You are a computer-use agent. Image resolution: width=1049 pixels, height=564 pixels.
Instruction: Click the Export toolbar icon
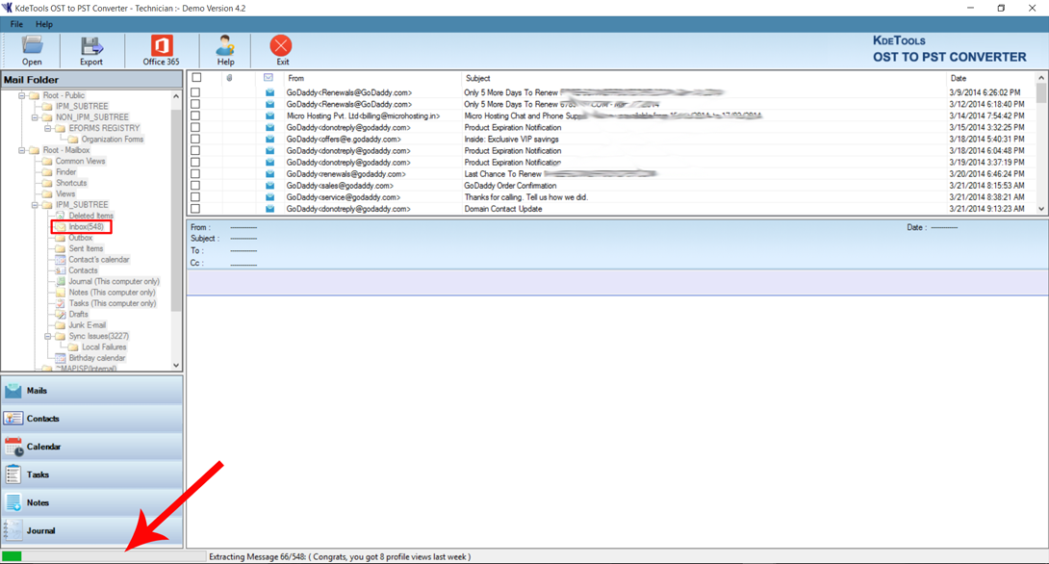point(91,50)
